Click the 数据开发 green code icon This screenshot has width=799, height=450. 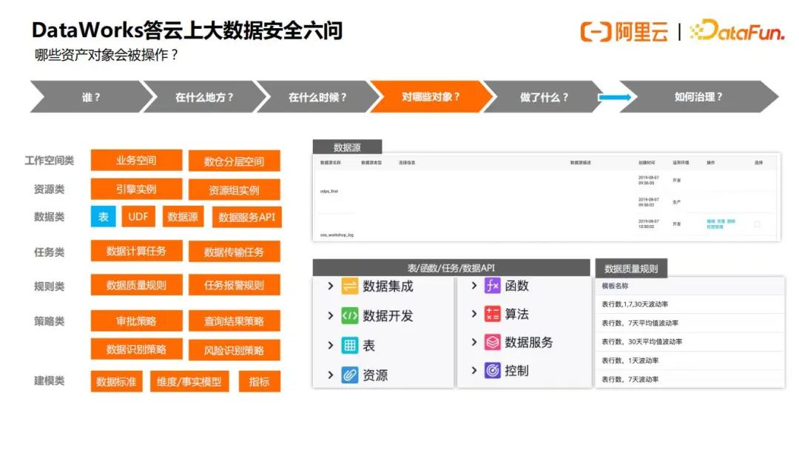(349, 315)
